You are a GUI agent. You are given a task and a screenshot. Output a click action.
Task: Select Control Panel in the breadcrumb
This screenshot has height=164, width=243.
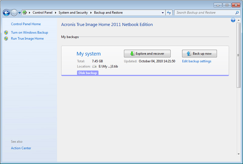point(43,12)
